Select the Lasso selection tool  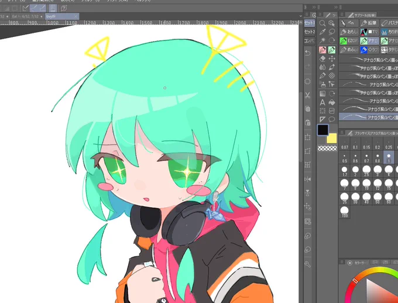331,32
